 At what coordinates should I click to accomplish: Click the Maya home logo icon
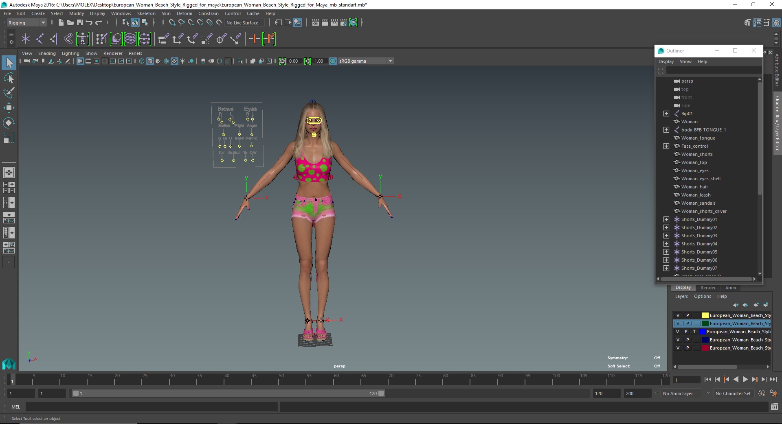tap(9, 363)
